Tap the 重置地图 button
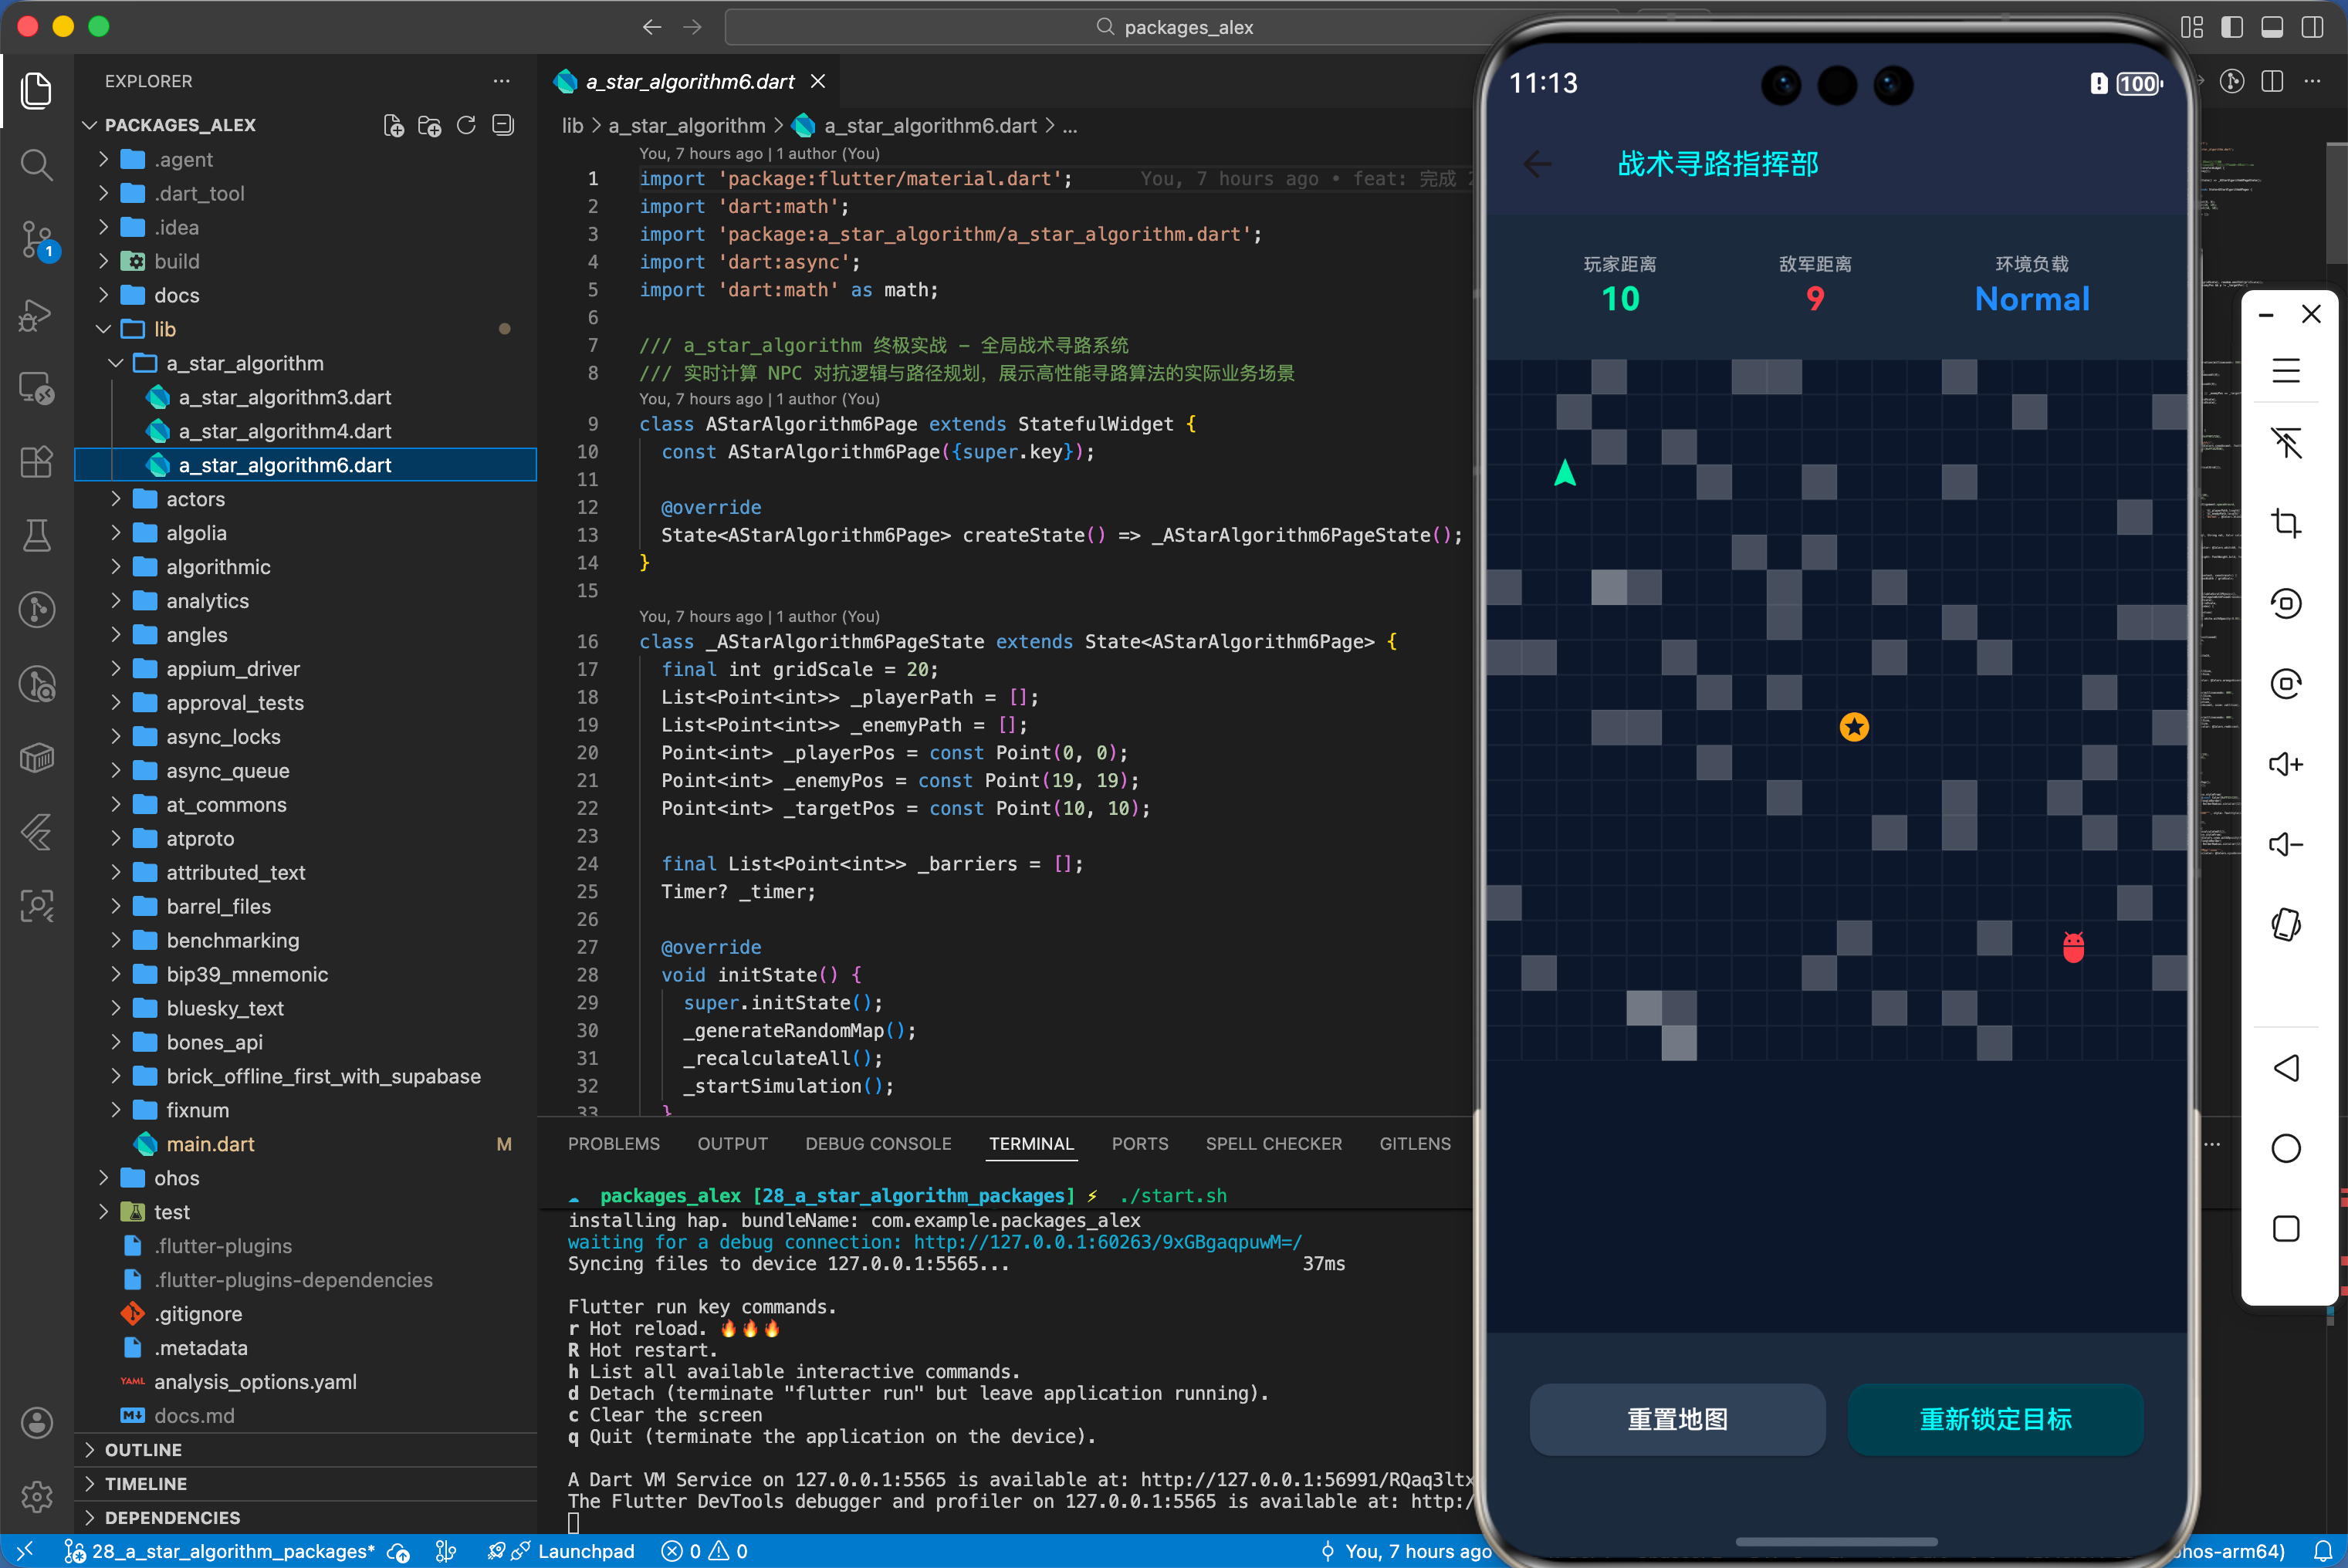 click(x=1677, y=1419)
